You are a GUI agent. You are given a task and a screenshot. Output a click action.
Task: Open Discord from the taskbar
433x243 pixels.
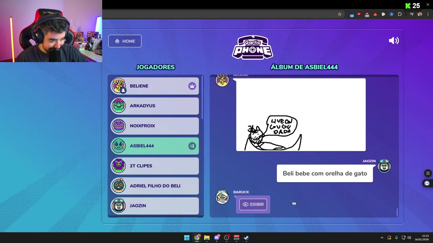point(217,238)
